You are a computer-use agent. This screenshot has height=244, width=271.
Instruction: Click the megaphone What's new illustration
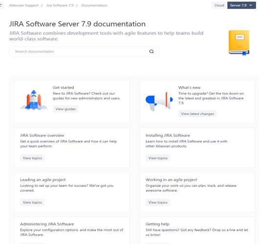pos(159,101)
